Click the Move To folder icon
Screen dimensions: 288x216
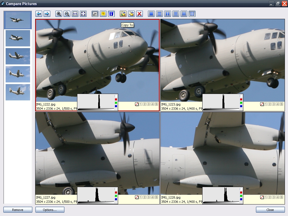point(131,14)
